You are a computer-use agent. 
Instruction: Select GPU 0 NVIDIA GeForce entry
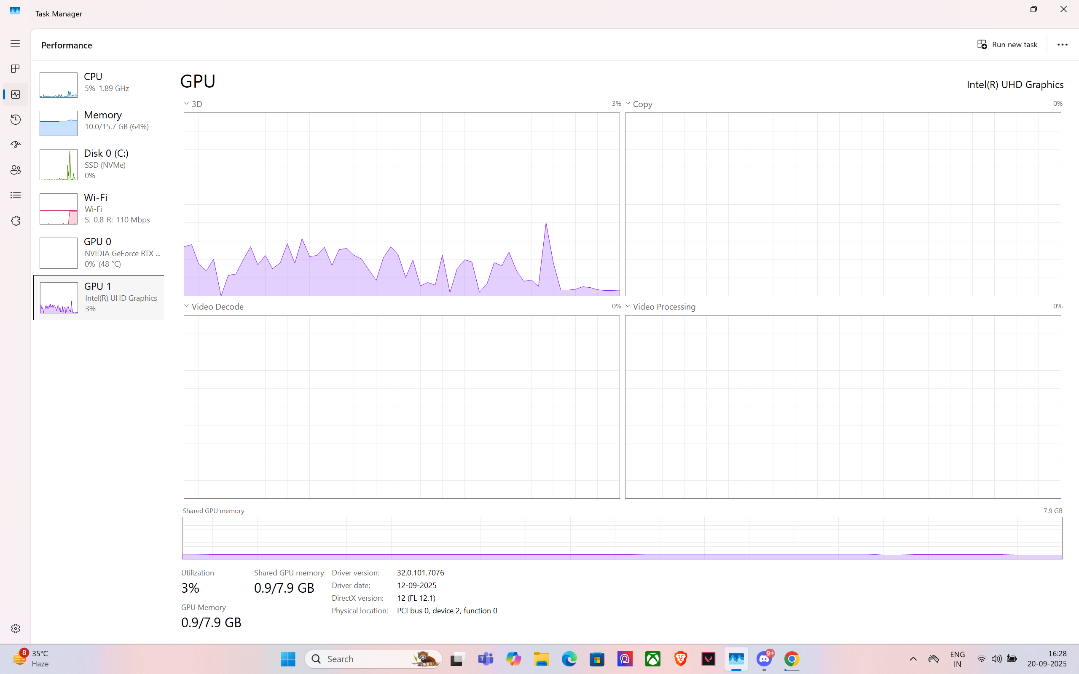point(99,253)
